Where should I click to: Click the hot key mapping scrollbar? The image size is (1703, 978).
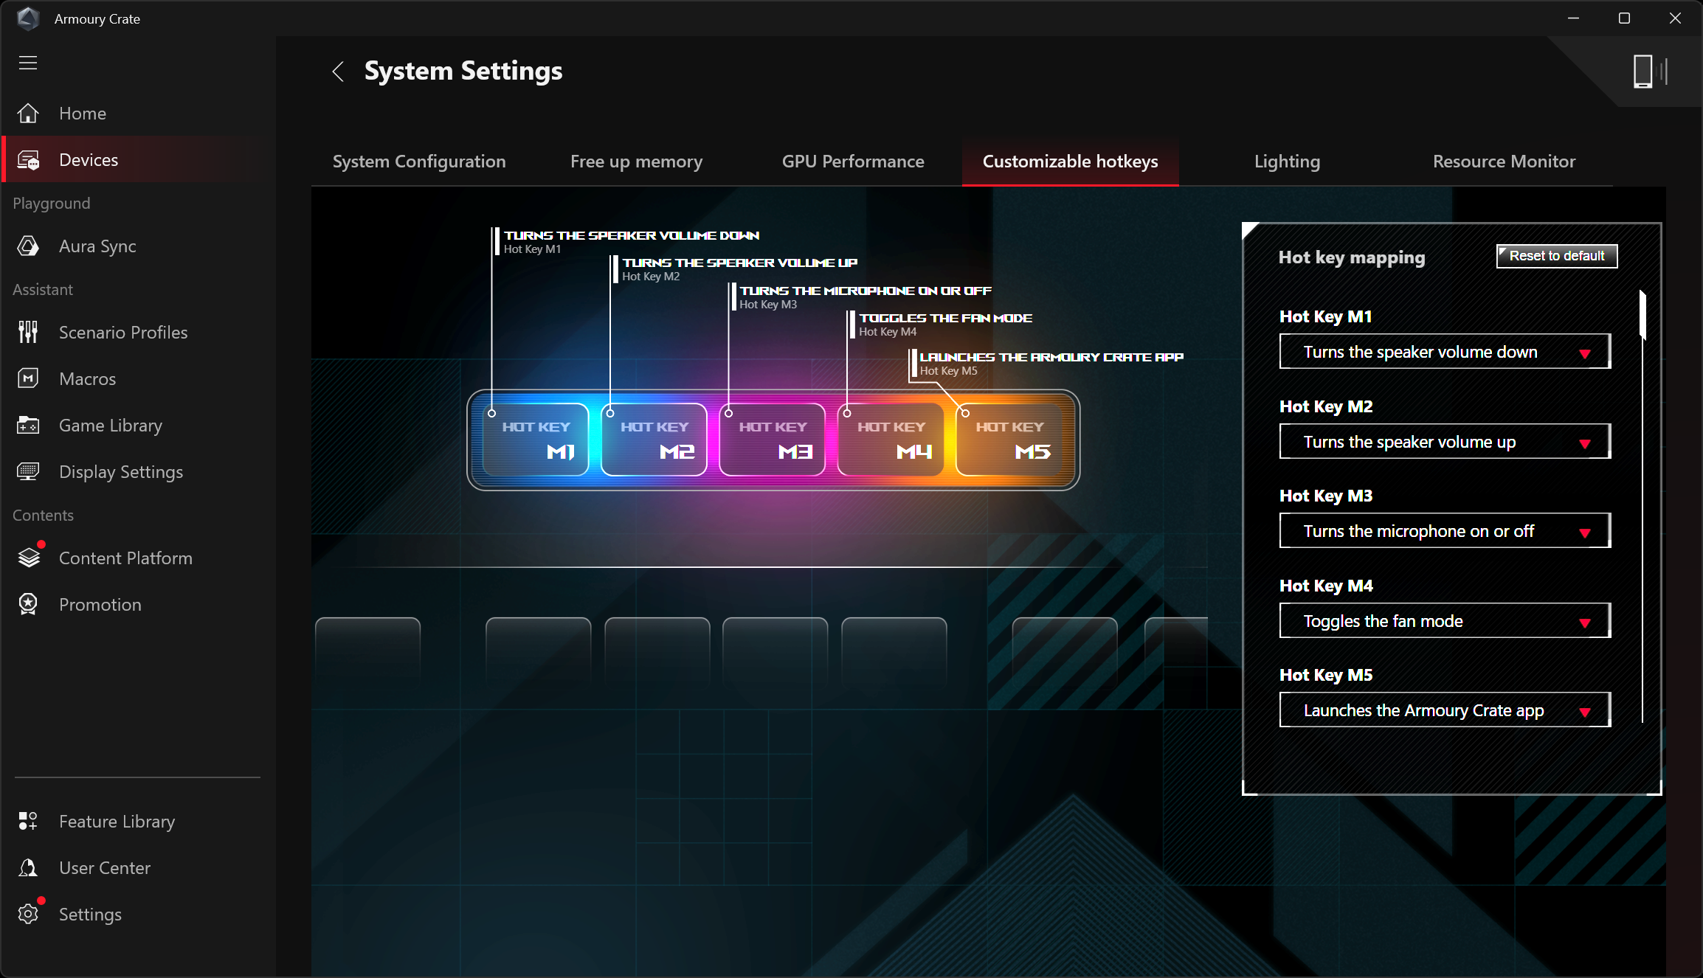click(x=1642, y=314)
